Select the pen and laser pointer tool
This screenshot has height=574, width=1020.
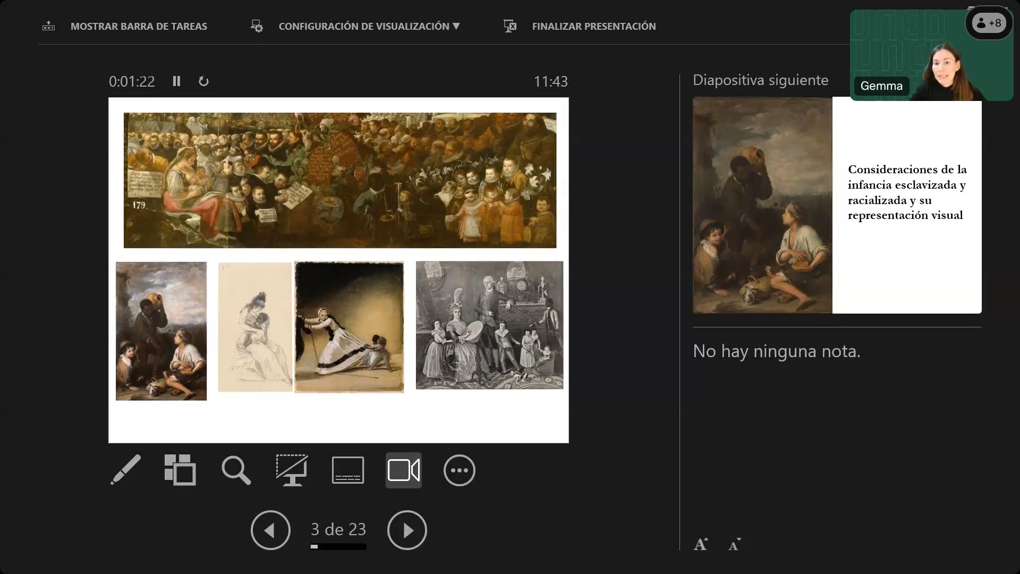tap(126, 470)
